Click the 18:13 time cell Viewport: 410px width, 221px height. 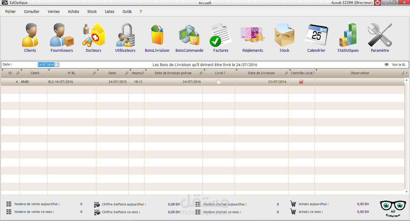click(137, 82)
